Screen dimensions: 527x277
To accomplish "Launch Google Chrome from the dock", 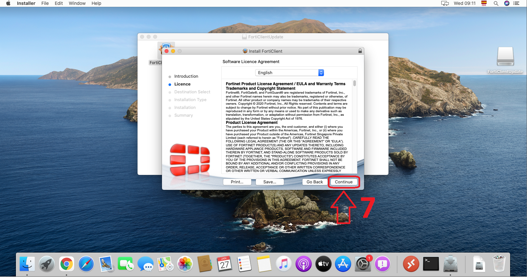I will tap(66, 264).
